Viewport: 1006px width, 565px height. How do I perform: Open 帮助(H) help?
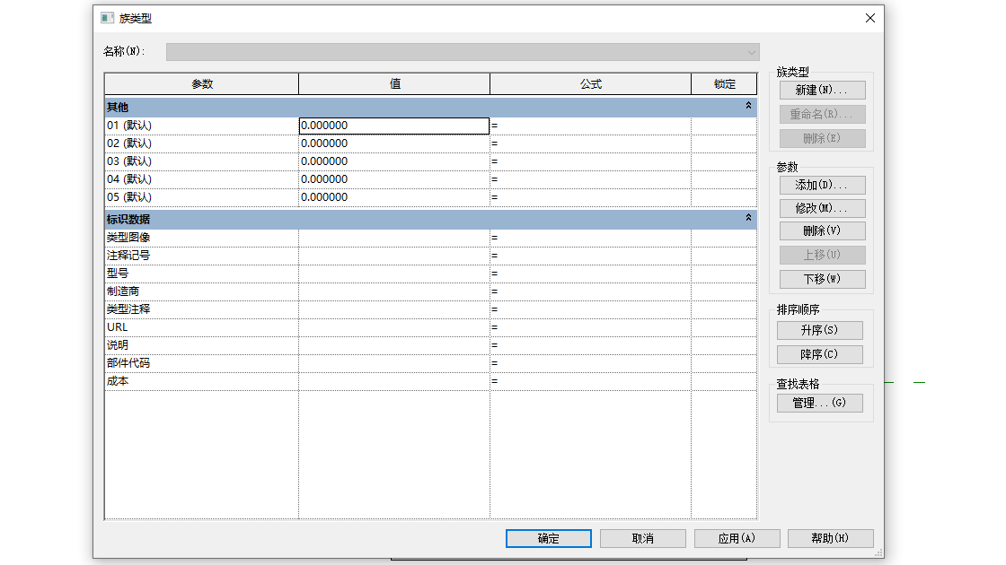pyautogui.click(x=831, y=539)
